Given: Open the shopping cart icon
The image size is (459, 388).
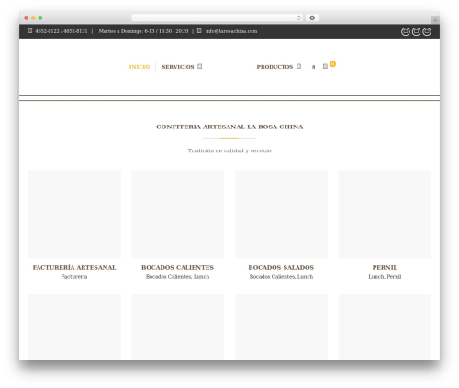Looking at the screenshot, I should (x=325, y=66).
